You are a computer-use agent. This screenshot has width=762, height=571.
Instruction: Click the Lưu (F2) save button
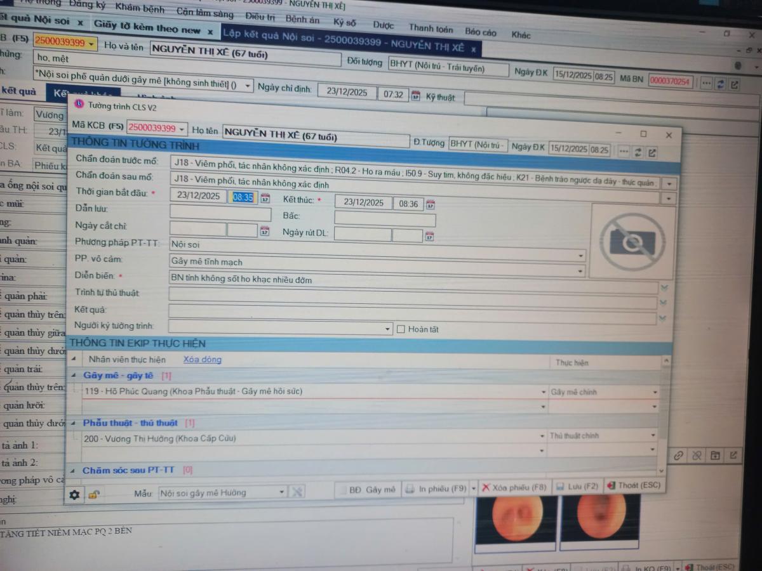pos(577,487)
